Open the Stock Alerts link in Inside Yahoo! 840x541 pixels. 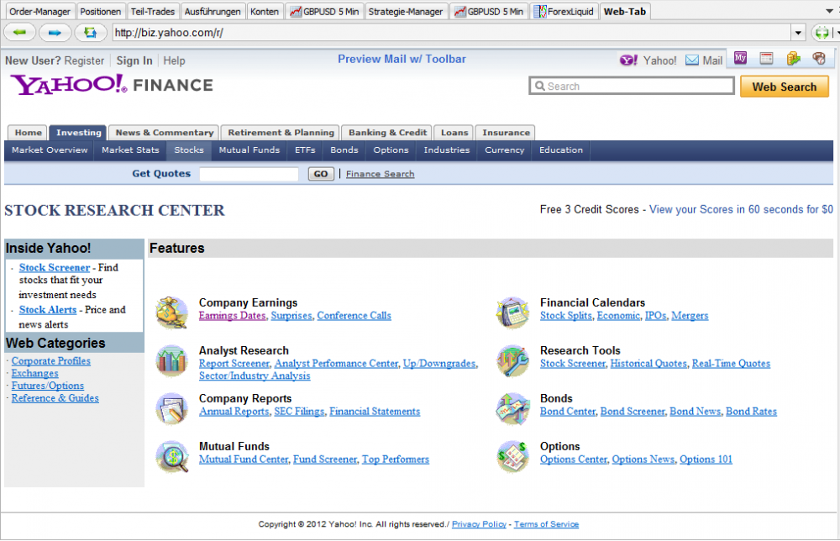pos(48,310)
